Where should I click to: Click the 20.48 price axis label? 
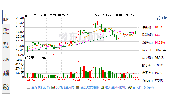[20, 18]
